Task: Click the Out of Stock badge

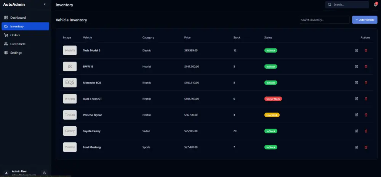Action: click(273, 99)
